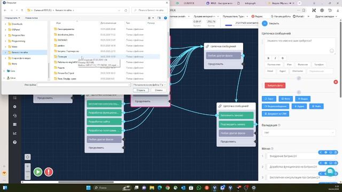Expand the Linux node in tree
The height and width of the screenshot is (192, 342).
(x=4, y=78)
